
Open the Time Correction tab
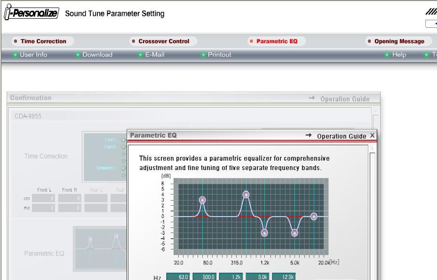[x=43, y=41]
